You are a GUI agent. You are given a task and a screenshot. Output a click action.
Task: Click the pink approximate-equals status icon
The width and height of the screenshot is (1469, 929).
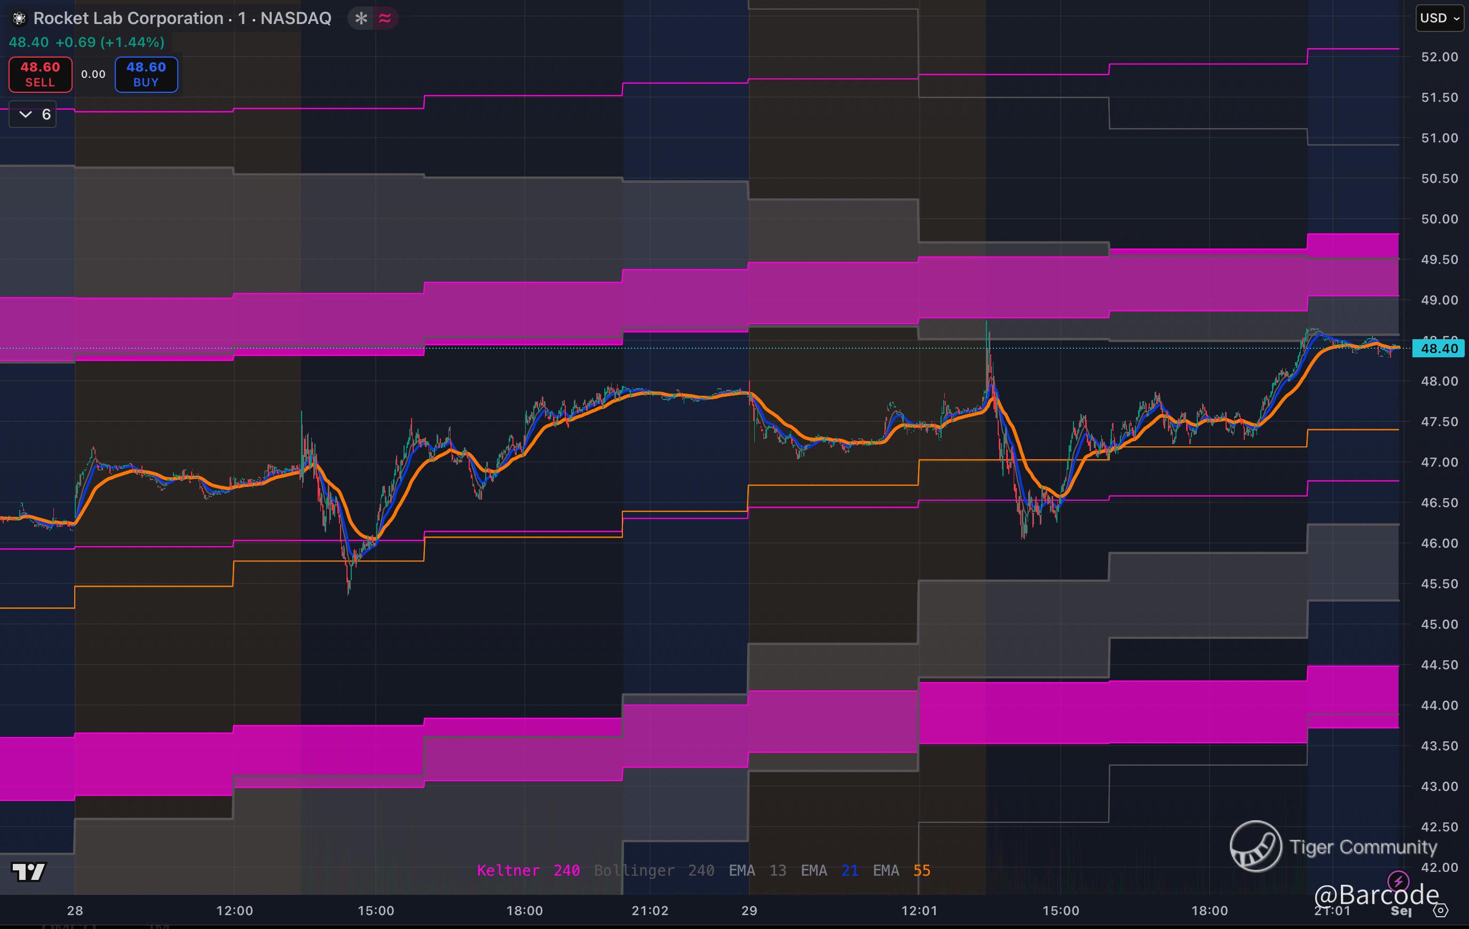(x=385, y=18)
